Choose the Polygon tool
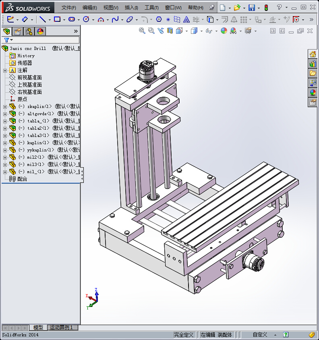The height and width of the screenshot is (340, 319). (x=159, y=19)
